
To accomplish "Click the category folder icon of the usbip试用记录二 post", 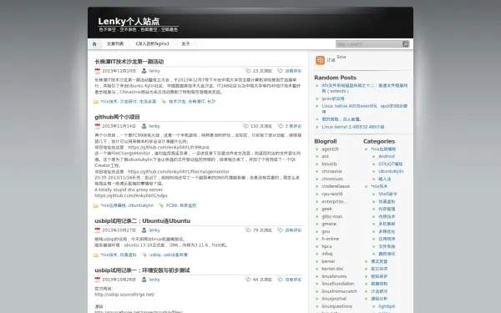I will coord(95,255).
